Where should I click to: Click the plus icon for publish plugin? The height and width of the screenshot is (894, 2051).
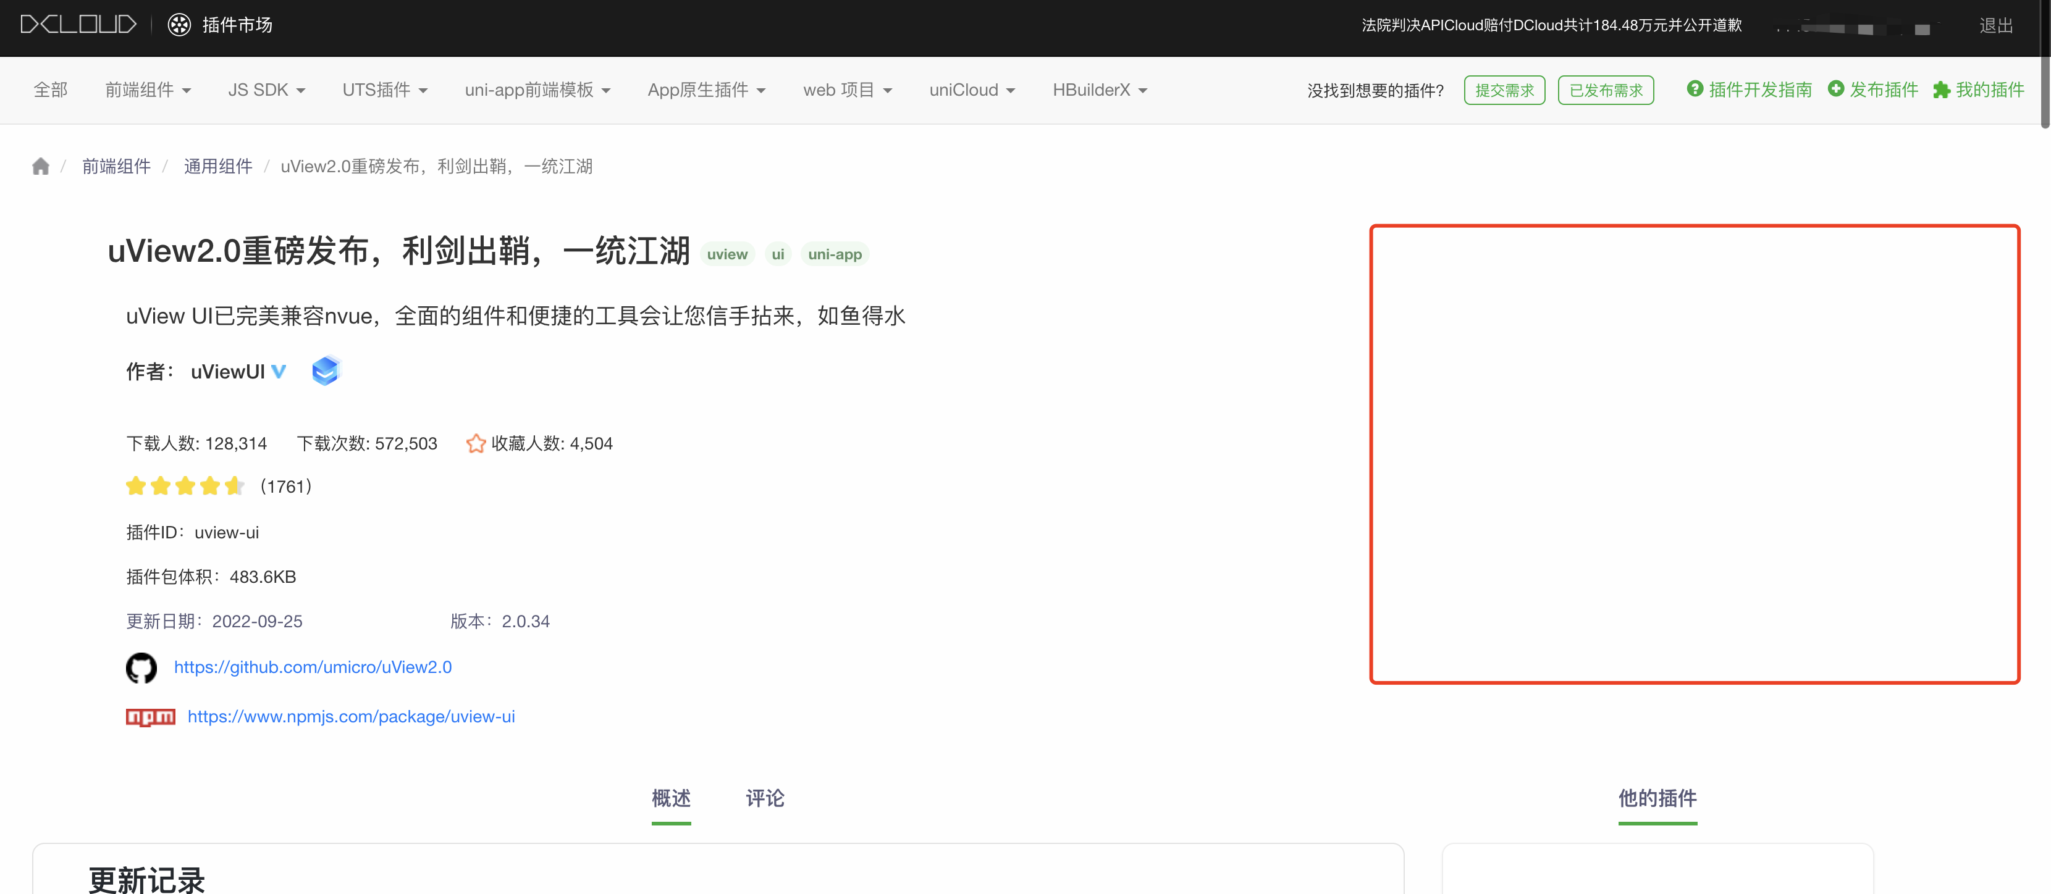click(x=1836, y=89)
